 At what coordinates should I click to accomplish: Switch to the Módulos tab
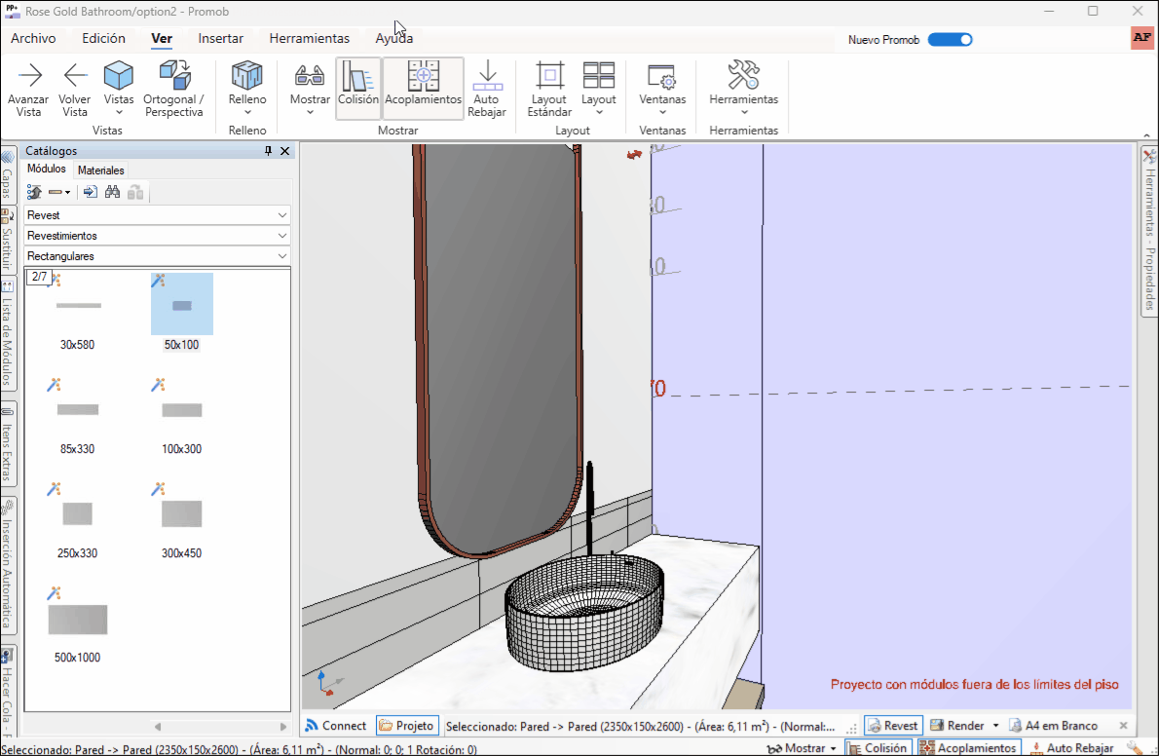click(47, 170)
